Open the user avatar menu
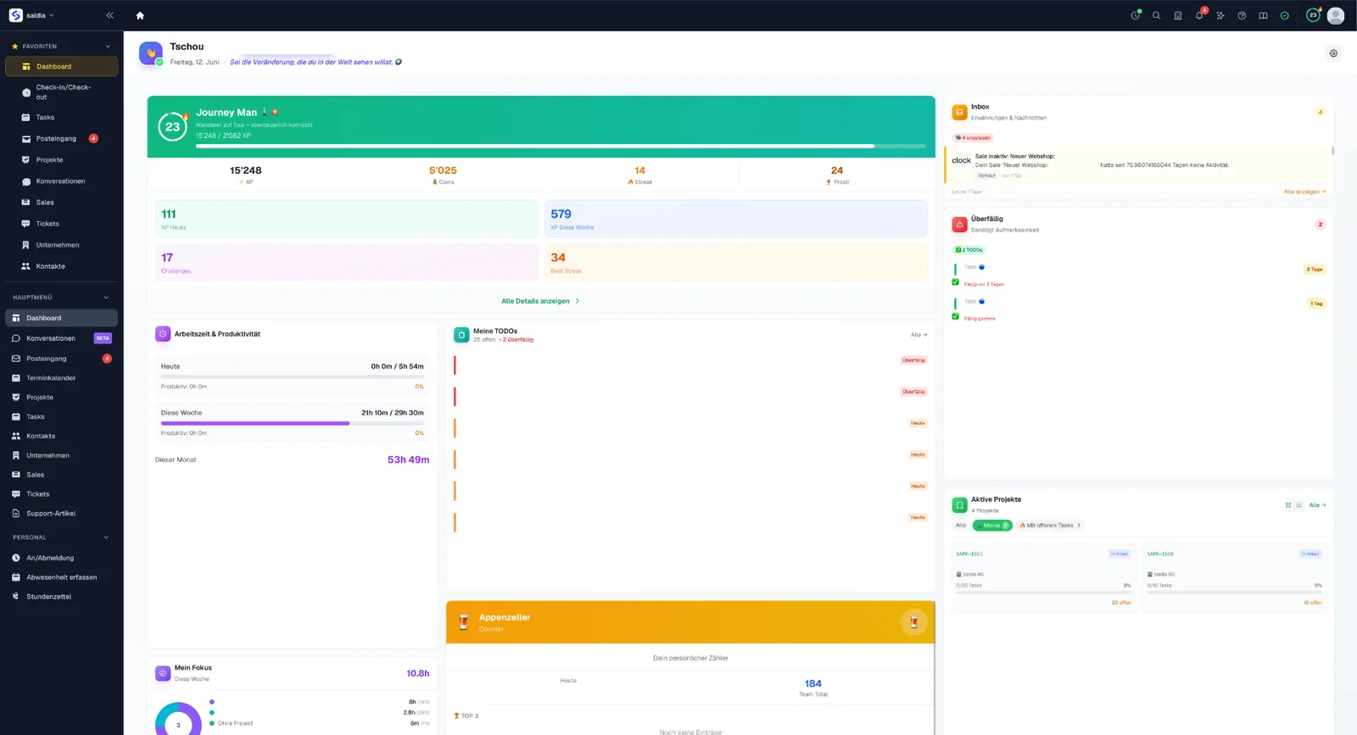 click(x=1336, y=15)
